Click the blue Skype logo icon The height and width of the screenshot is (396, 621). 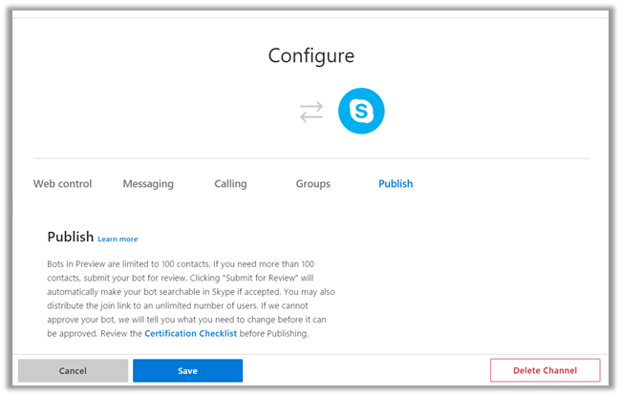click(361, 112)
